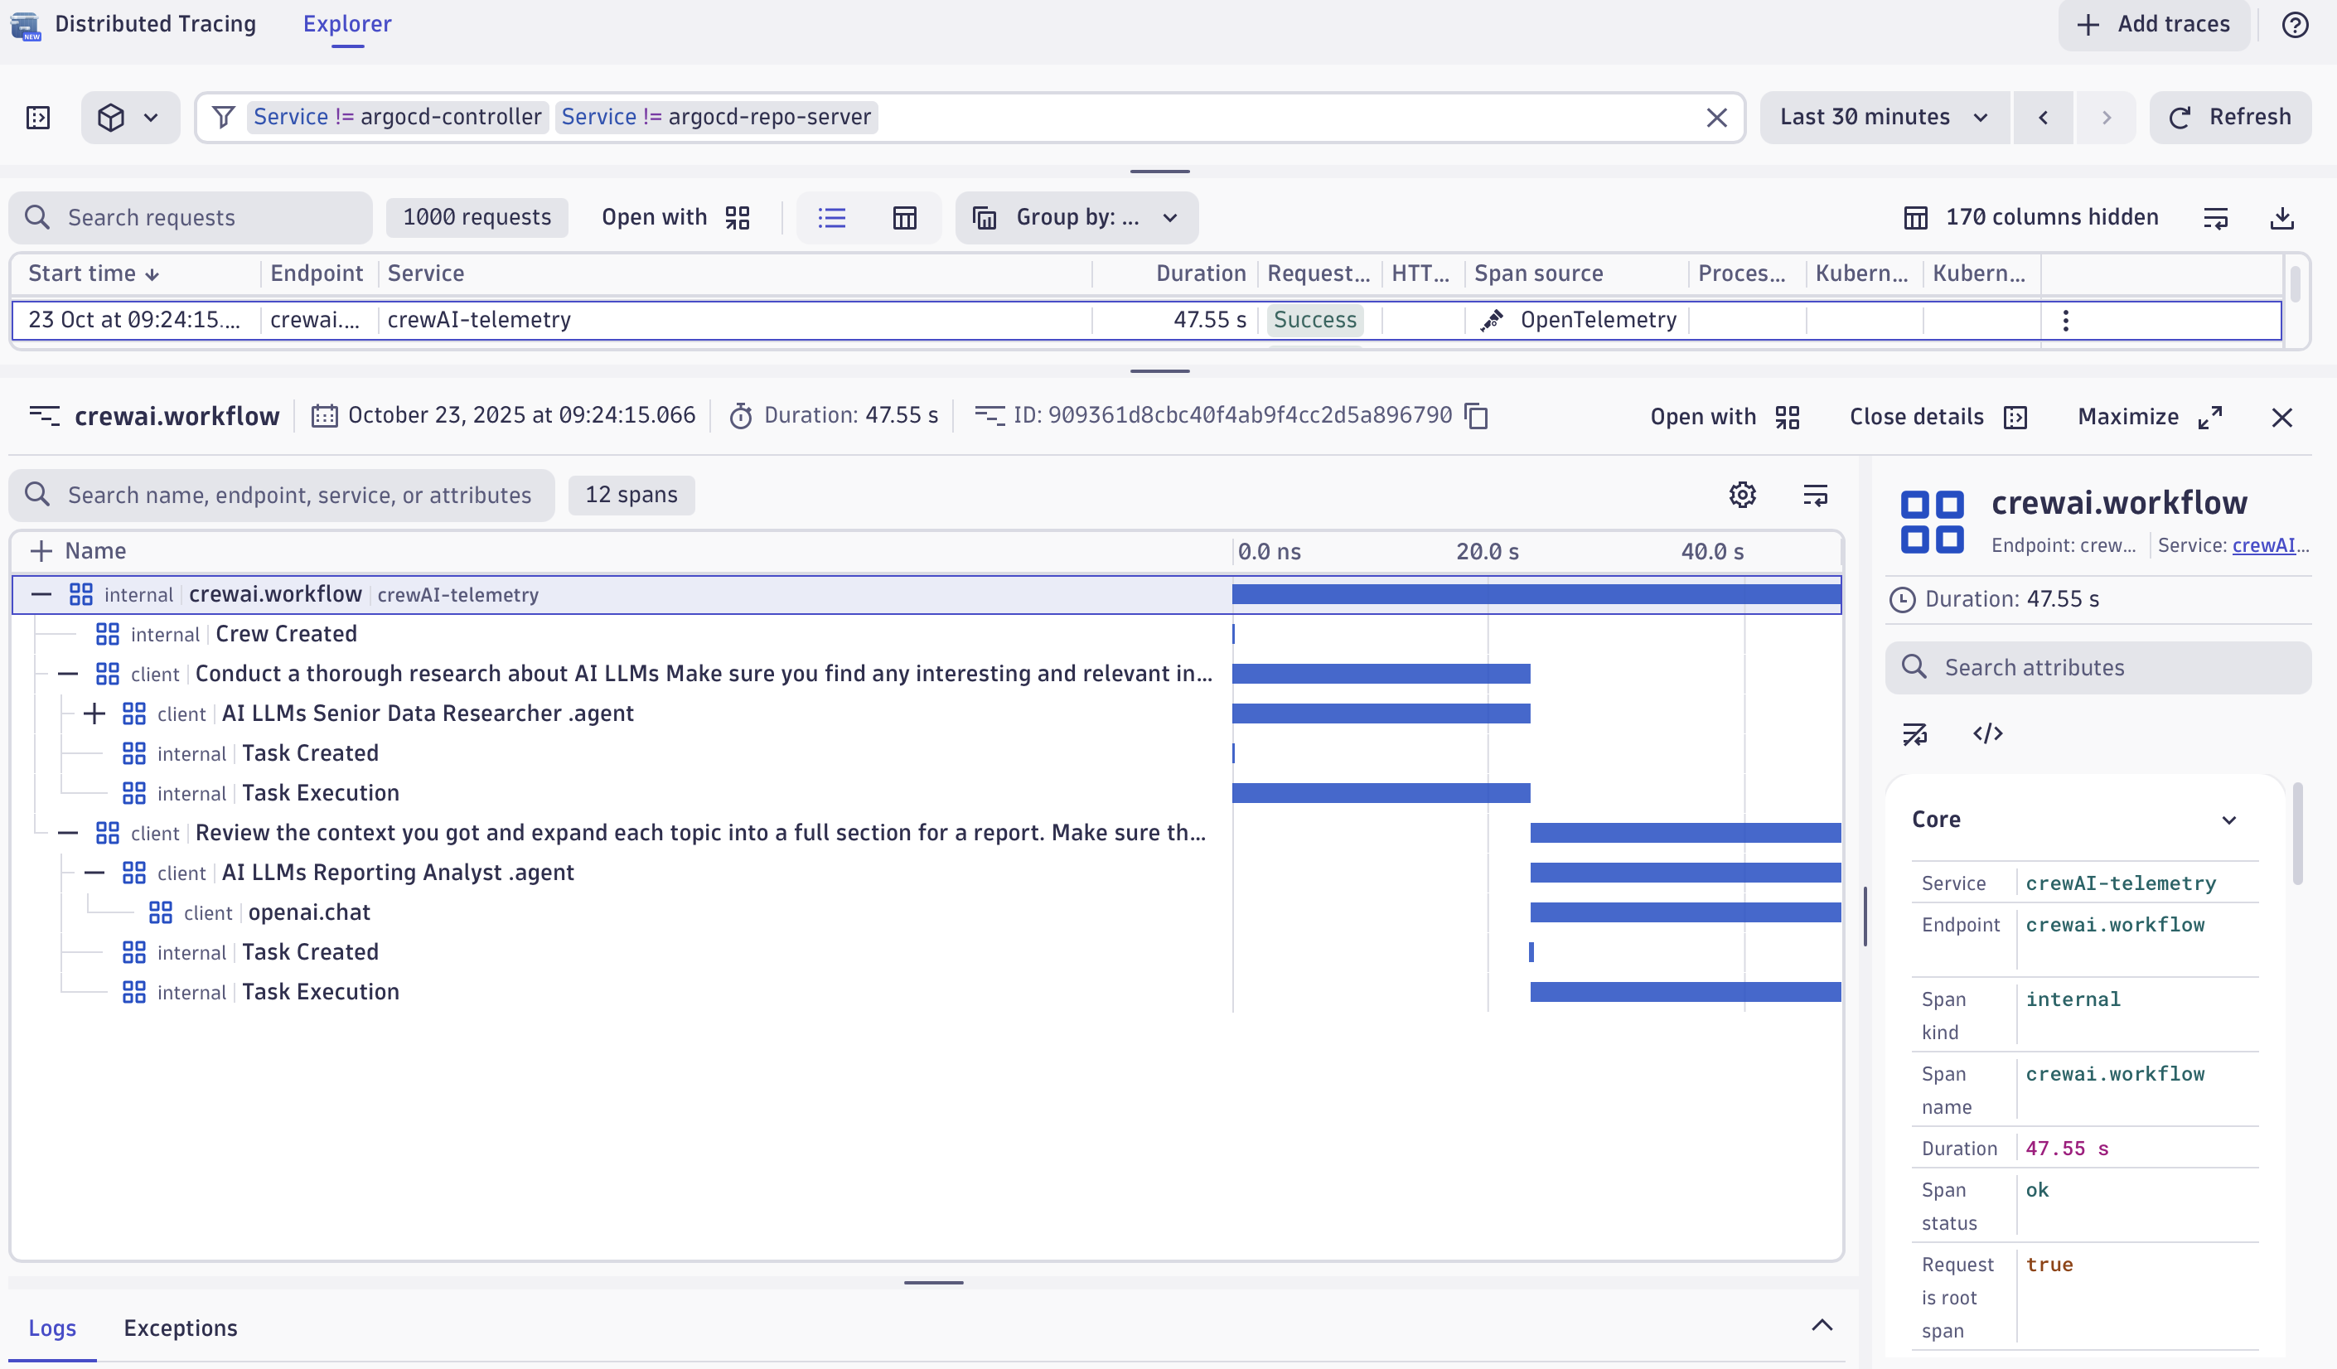
Task: Switch requests to table view
Action: click(x=904, y=218)
